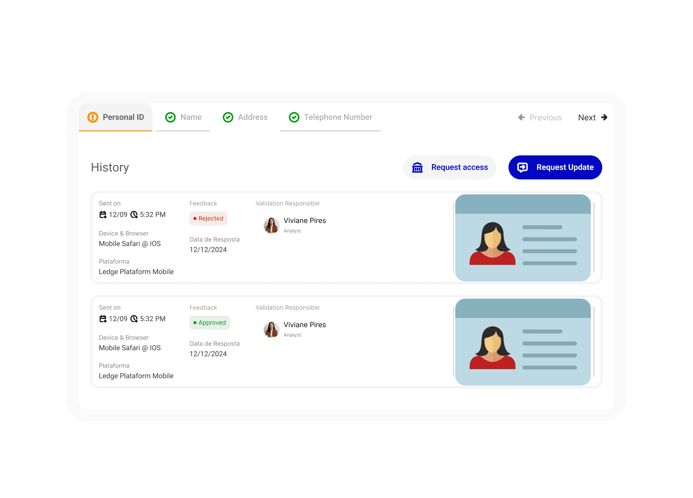Click the green Approved status badge
The height and width of the screenshot is (498, 693).
coord(209,323)
